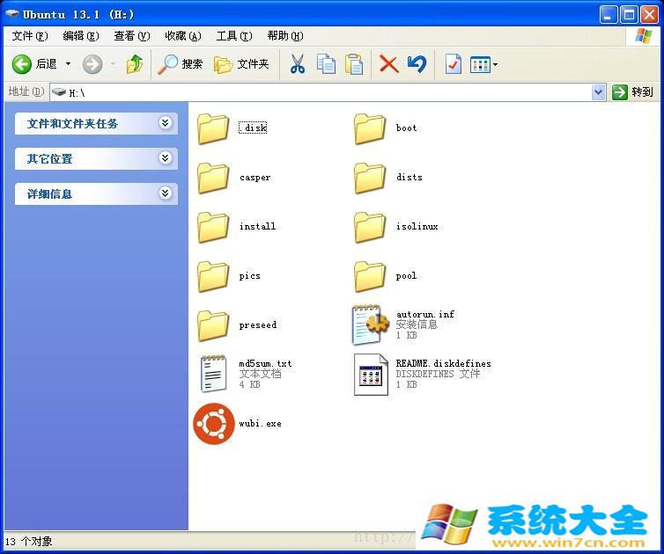Image resolution: width=664 pixels, height=554 pixels.
Task: Go up one folder level
Action: click(134, 64)
